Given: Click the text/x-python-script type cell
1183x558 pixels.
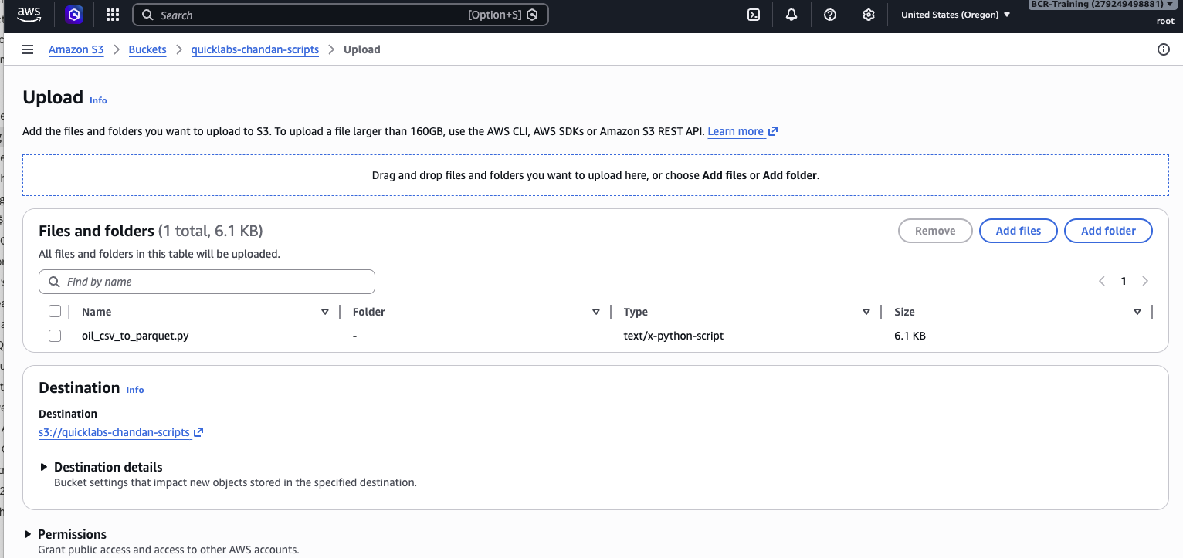Looking at the screenshot, I should pyautogui.click(x=673, y=336).
